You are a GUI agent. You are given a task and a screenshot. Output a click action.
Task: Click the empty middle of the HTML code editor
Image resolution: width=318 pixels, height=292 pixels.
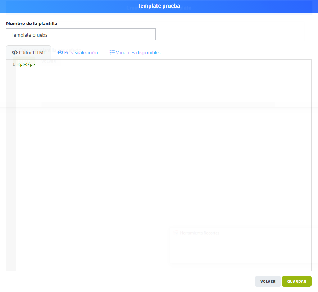[x=164, y=165]
